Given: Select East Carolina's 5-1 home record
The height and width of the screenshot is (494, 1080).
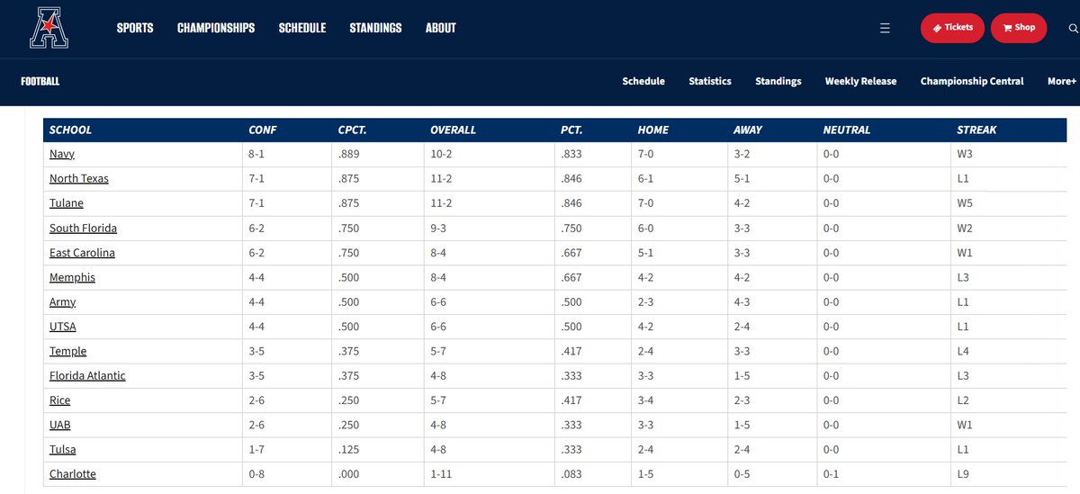Looking at the screenshot, I should (645, 253).
